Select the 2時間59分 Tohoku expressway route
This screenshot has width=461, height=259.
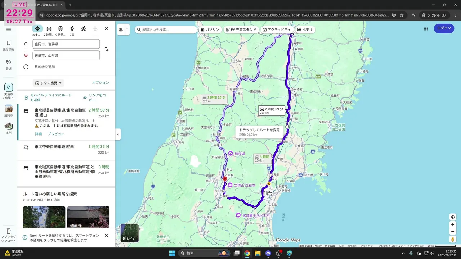click(x=66, y=122)
